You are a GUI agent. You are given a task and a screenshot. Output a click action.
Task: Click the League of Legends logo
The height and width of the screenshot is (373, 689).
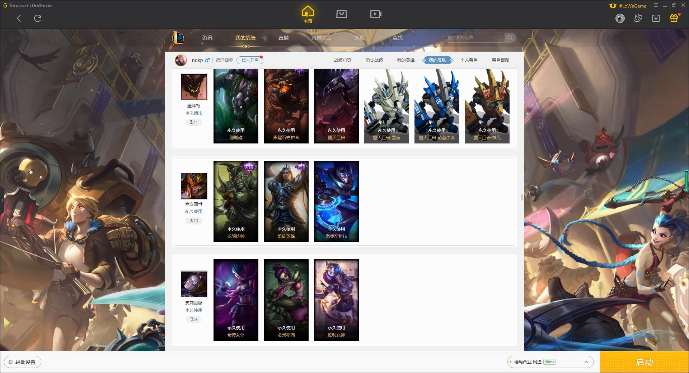(178, 38)
